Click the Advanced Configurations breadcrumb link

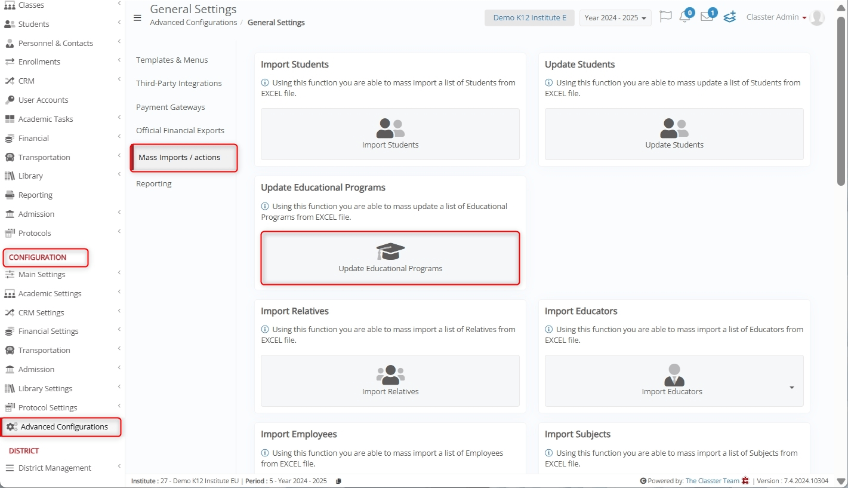[193, 23]
